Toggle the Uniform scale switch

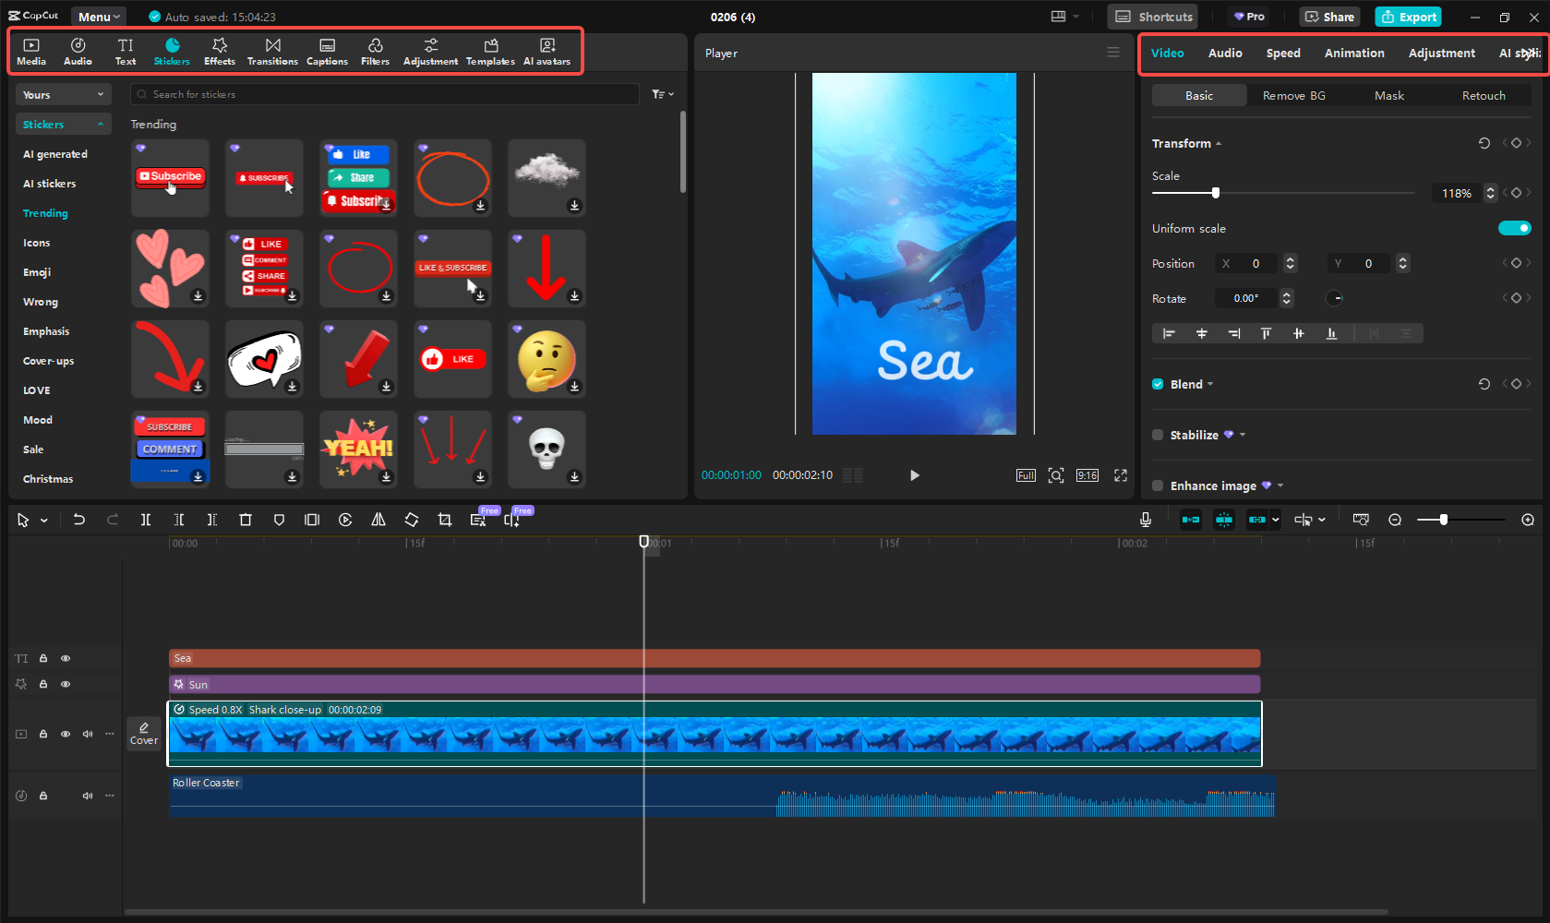point(1514,228)
